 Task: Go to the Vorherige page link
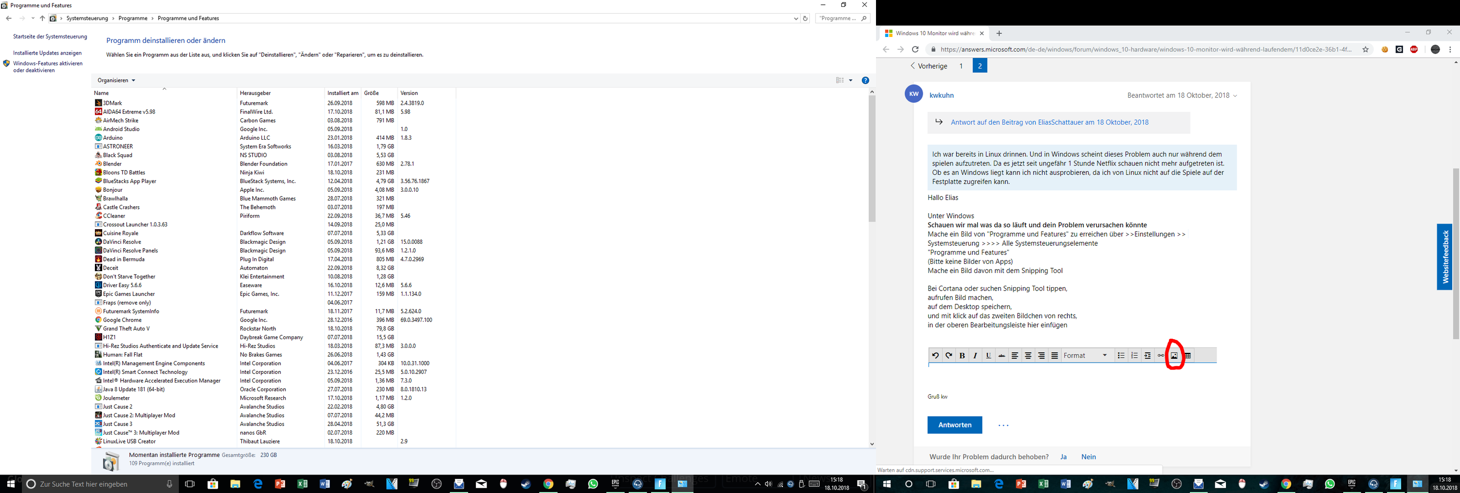(x=929, y=66)
